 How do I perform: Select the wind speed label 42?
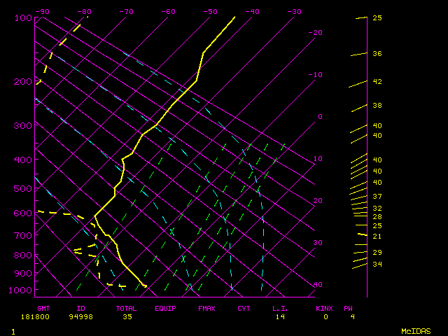pos(377,82)
